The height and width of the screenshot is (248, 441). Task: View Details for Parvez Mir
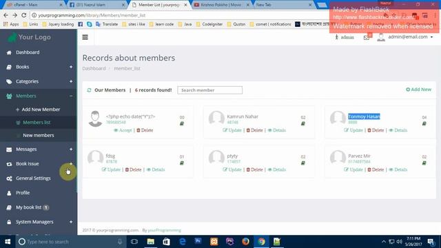398,169
